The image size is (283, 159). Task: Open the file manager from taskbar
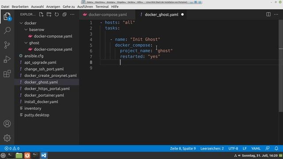pos(19,155)
